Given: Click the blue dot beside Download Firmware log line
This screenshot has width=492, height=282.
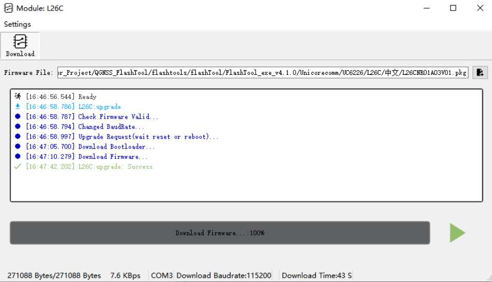Looking at the screenshot, I should tap(18, 156).
